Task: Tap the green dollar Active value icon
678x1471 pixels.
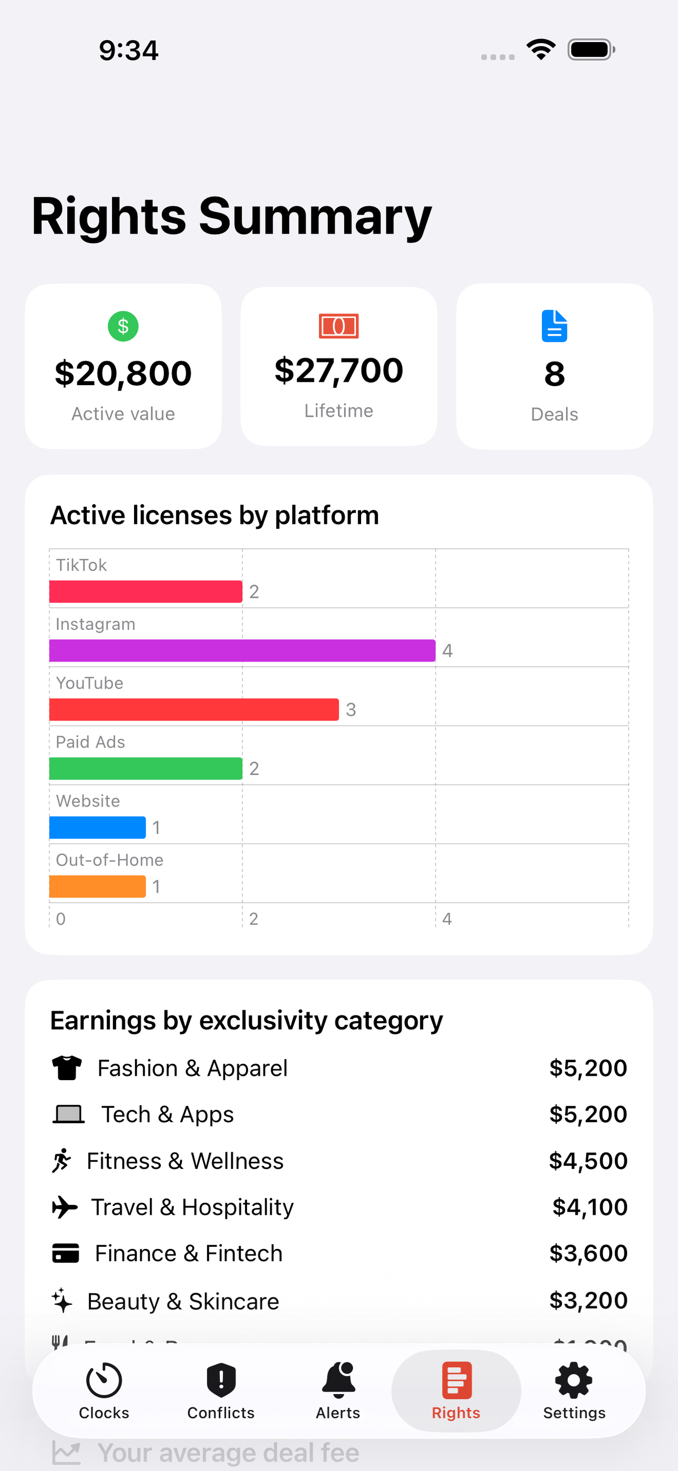Action: point(124,326)
